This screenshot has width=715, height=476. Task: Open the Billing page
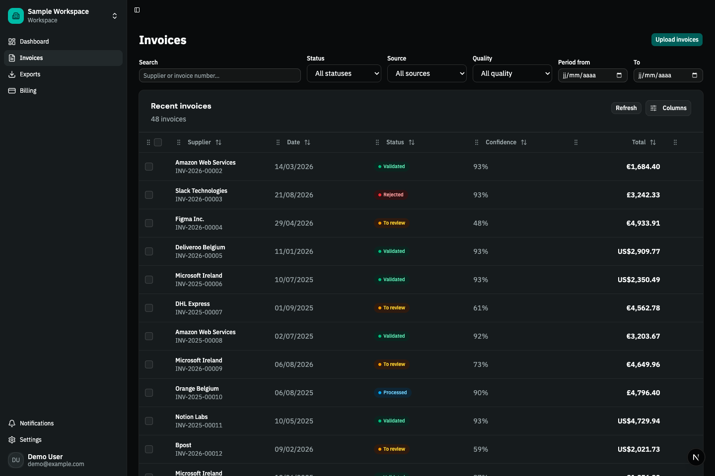63,91
